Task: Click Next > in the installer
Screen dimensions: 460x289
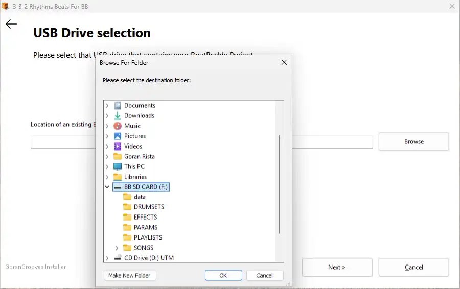Action: coord(337,267)
